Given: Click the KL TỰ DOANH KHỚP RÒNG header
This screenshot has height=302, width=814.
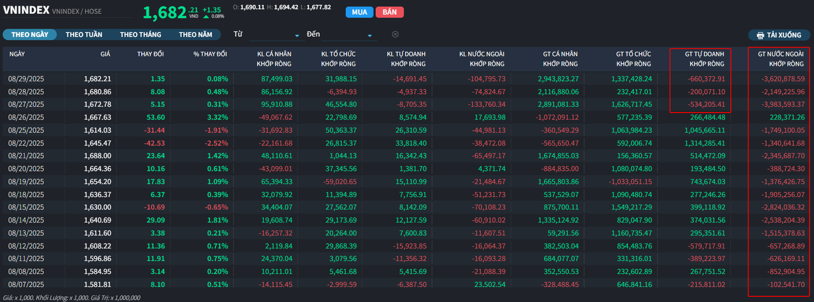Looking at the screenshot, I should (x=408, y=59).
